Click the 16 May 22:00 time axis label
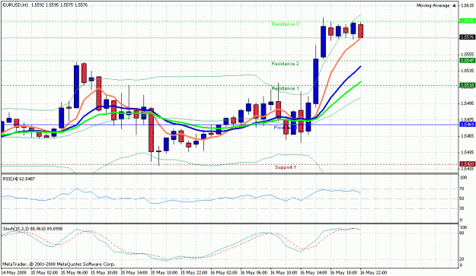The height and width of the screenshot is (276, 476). point(373,273)
